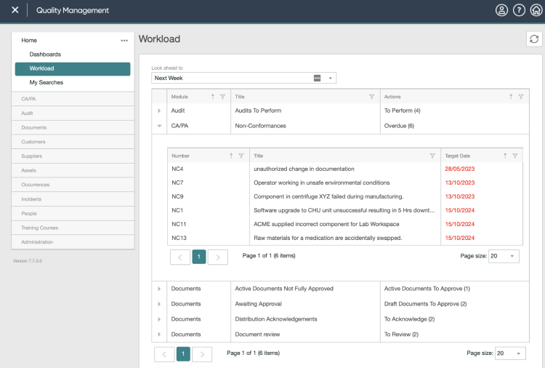545x368 pixels.
Task: Refresh the Workload page
Action: (x=534, y=39)
